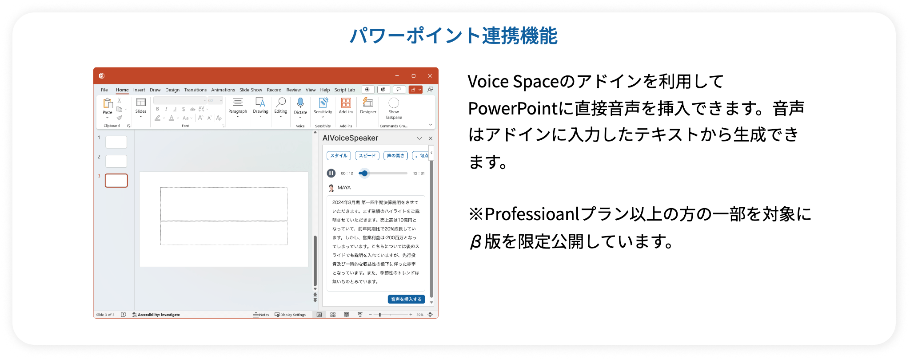Viewport: 910px width, 359px height.
Task: Click the 音声を挿入する button
Action: [x=407, y=299]
